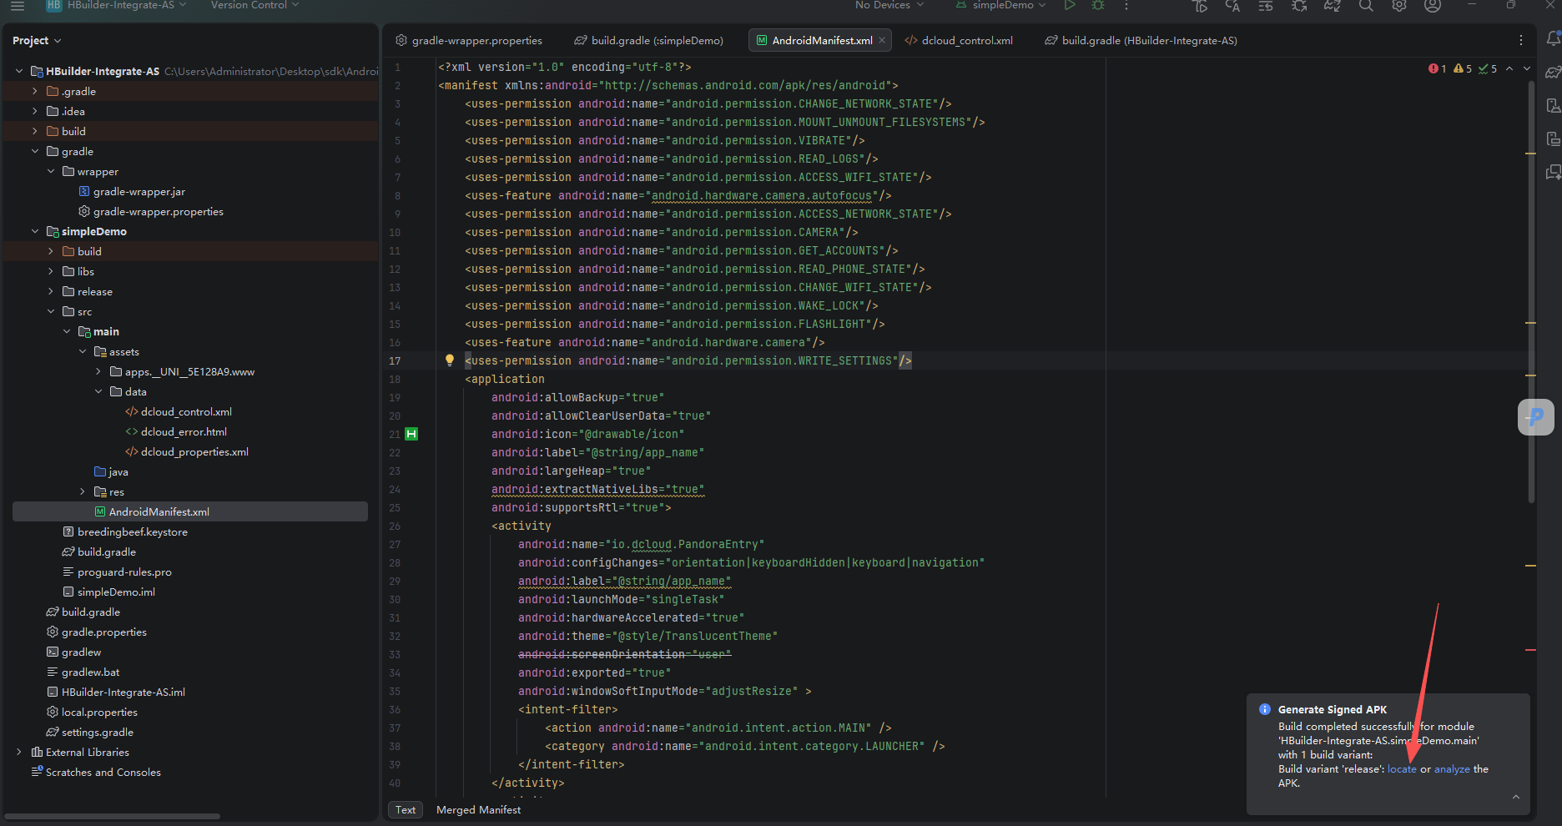Click line number 17 in editor gutter
Viewport: 1562px width, 826px height.
tap(395, 360)
